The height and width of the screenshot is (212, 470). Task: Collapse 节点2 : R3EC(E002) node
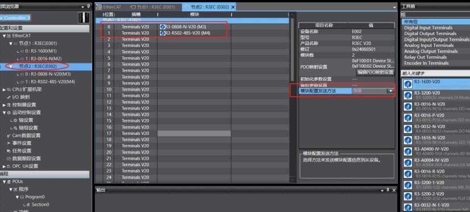point(11,66)
